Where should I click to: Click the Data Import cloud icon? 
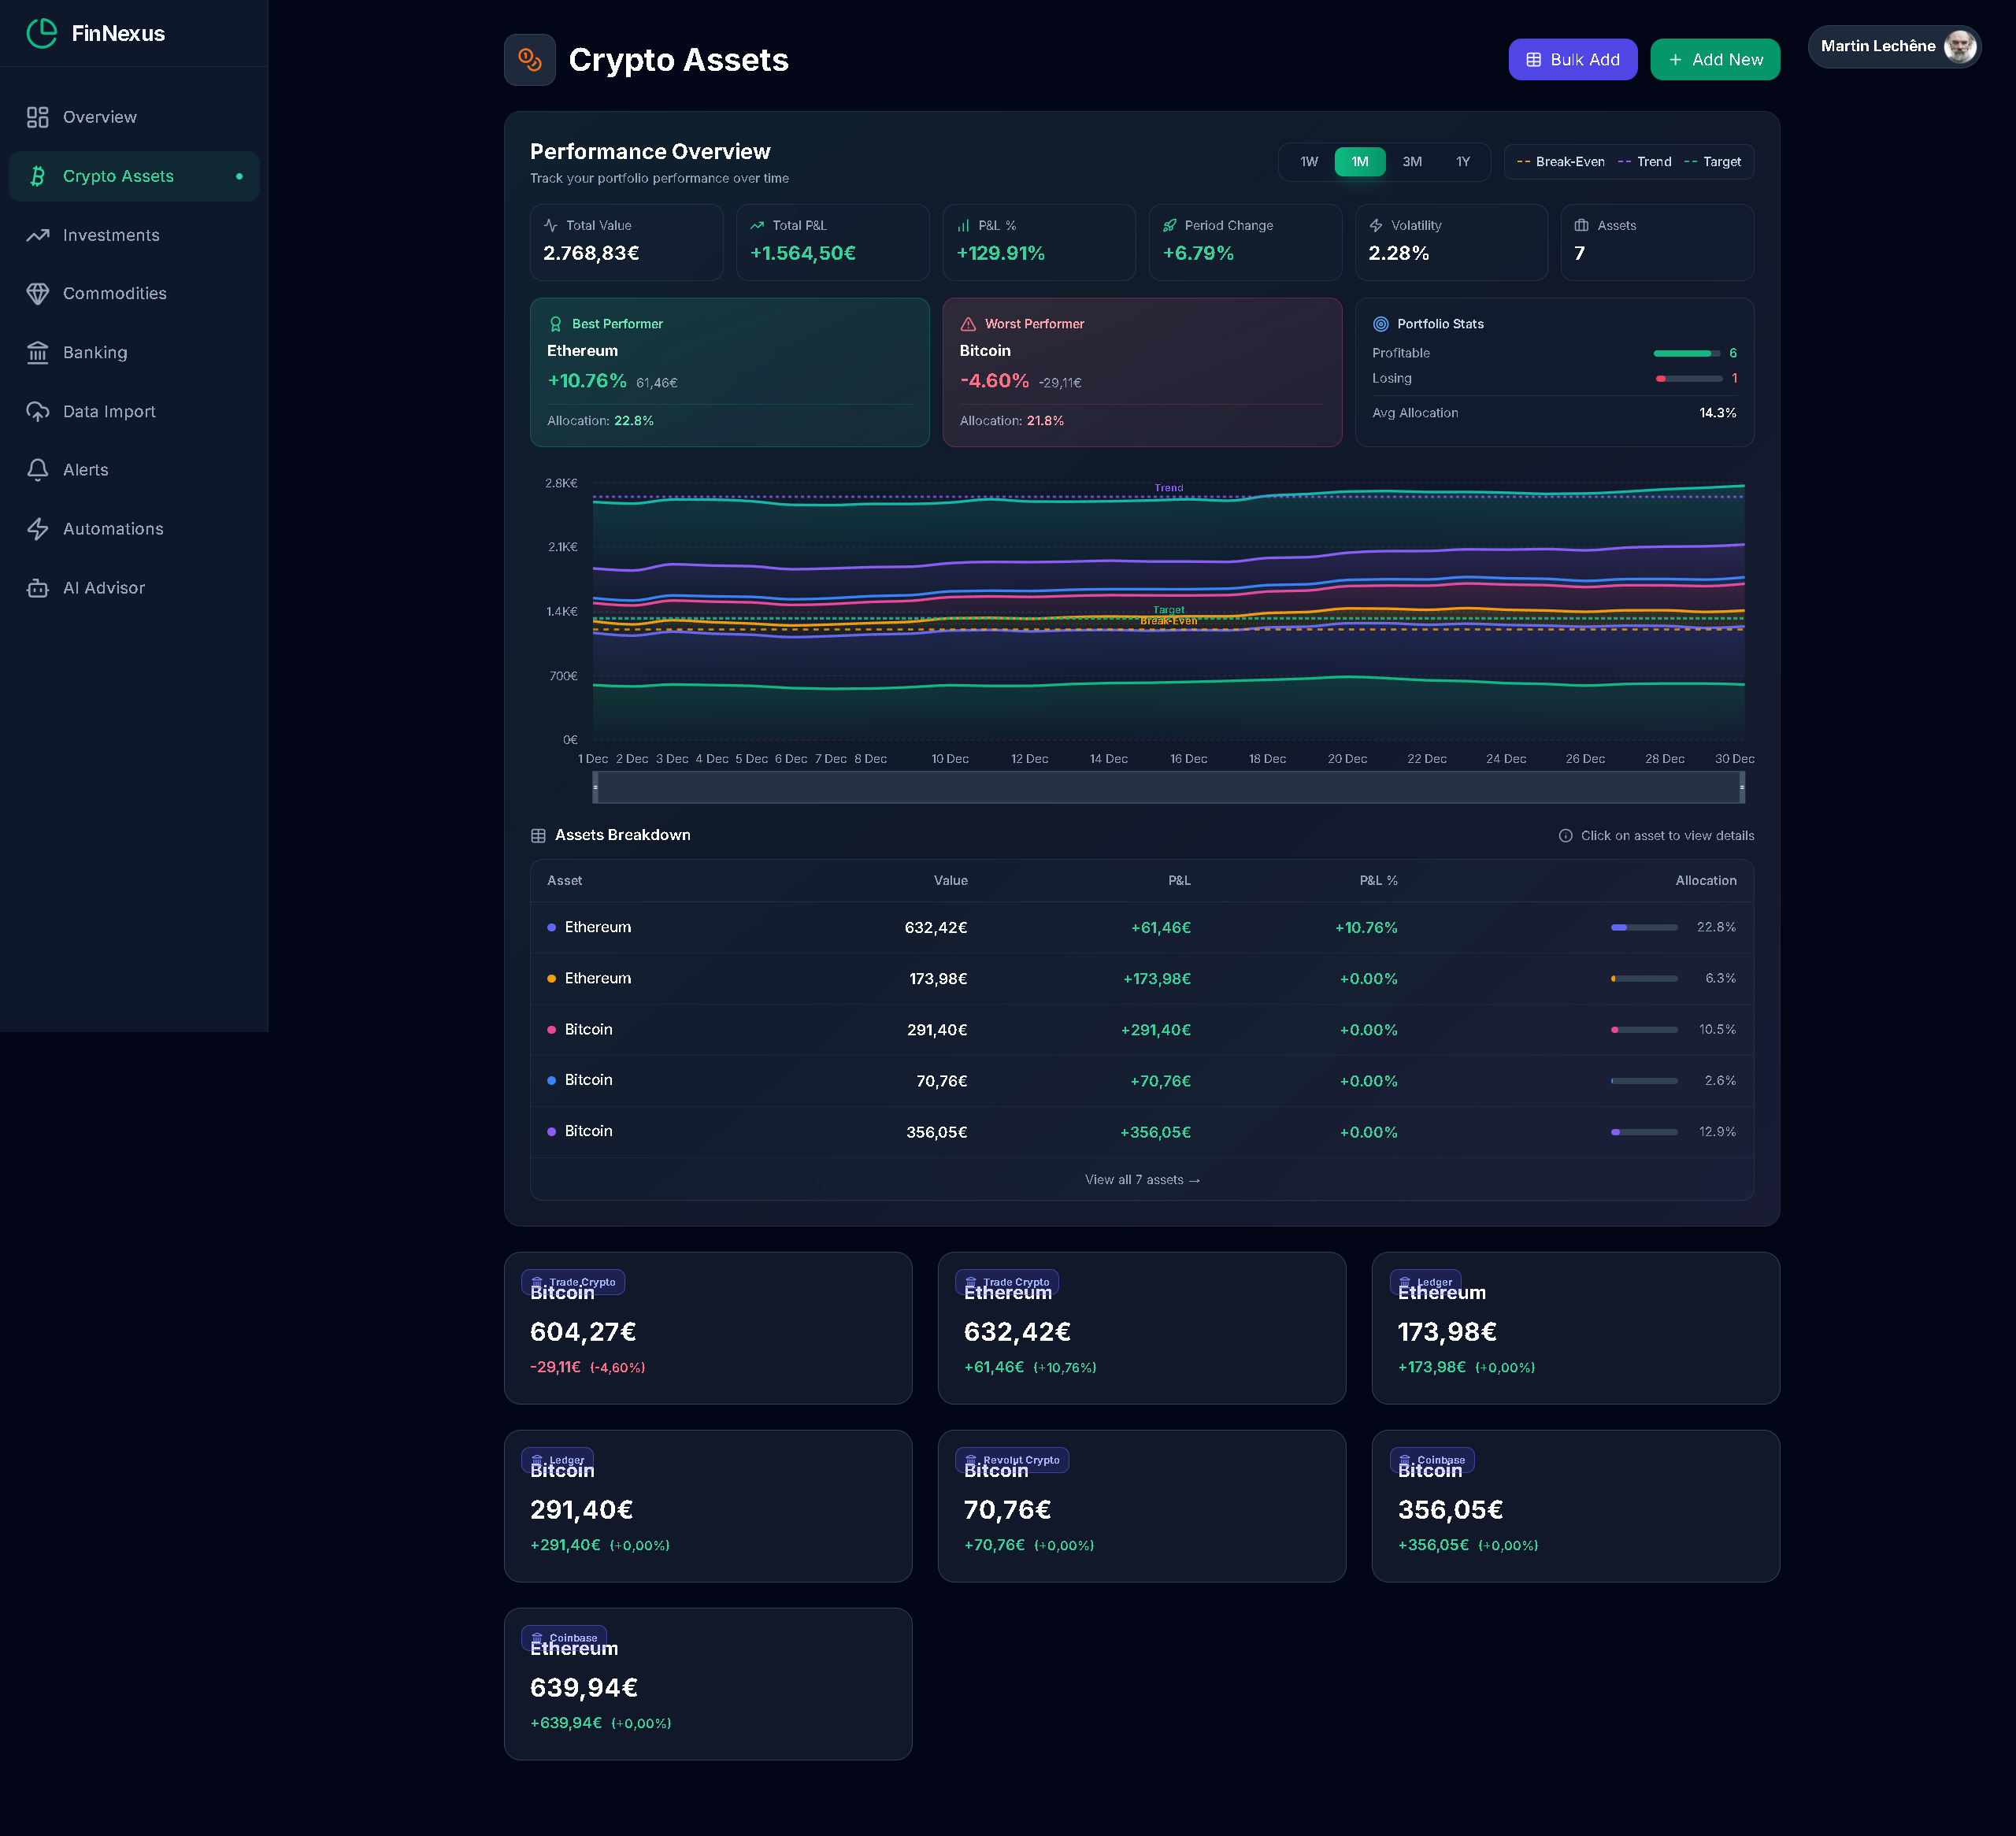(x=38, y=411)
